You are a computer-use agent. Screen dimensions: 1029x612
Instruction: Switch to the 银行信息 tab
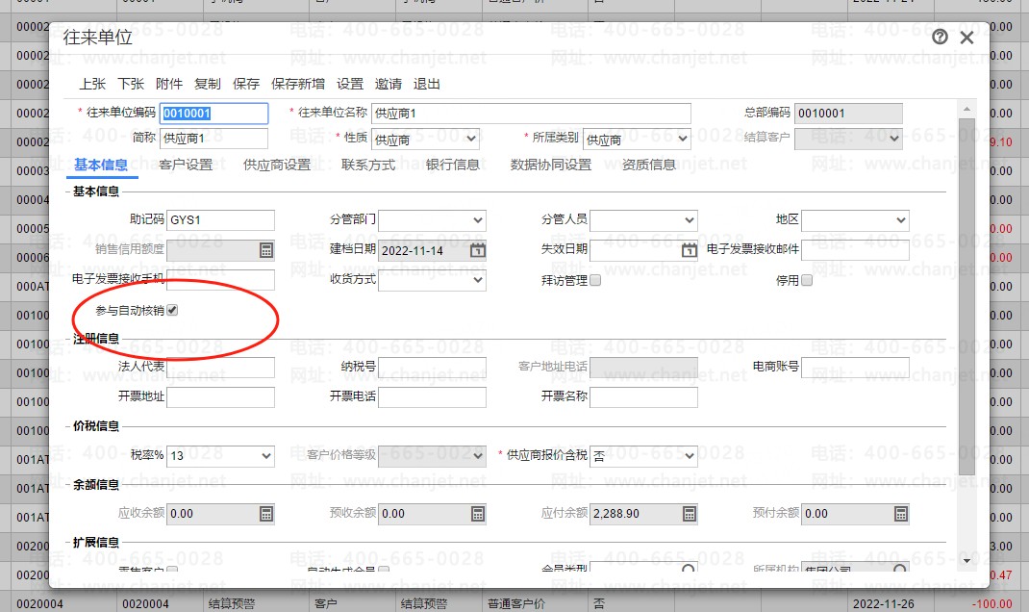[452, 165]
